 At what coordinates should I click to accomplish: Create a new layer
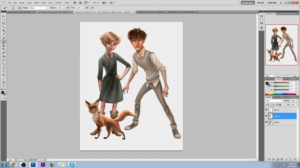tap(291, 160)
